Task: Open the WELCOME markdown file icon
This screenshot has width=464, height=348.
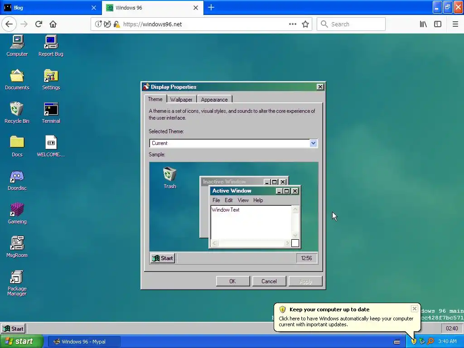Action: click(x=51, y=146)
